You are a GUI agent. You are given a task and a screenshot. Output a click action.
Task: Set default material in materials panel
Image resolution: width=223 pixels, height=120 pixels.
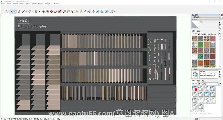[x=220, y=27]
